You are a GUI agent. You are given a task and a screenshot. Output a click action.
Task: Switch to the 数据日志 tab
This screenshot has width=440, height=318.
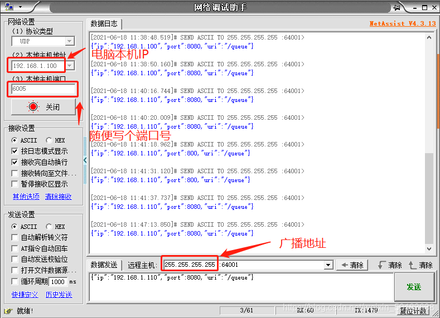104,24
